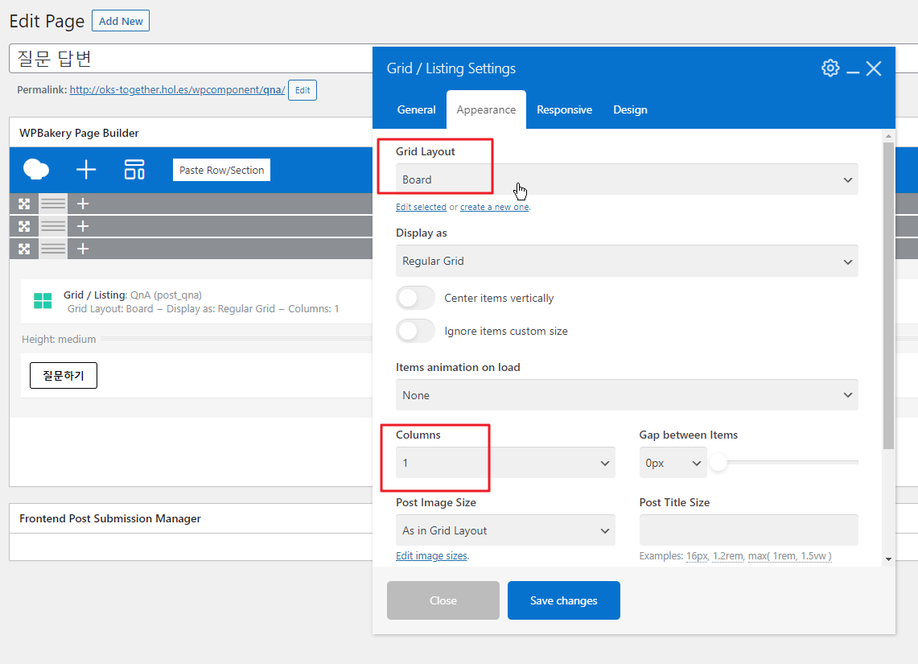This screenshot has width=918, height=664.
Task: Click the 질문하기 button element
Action: [64, 375]
